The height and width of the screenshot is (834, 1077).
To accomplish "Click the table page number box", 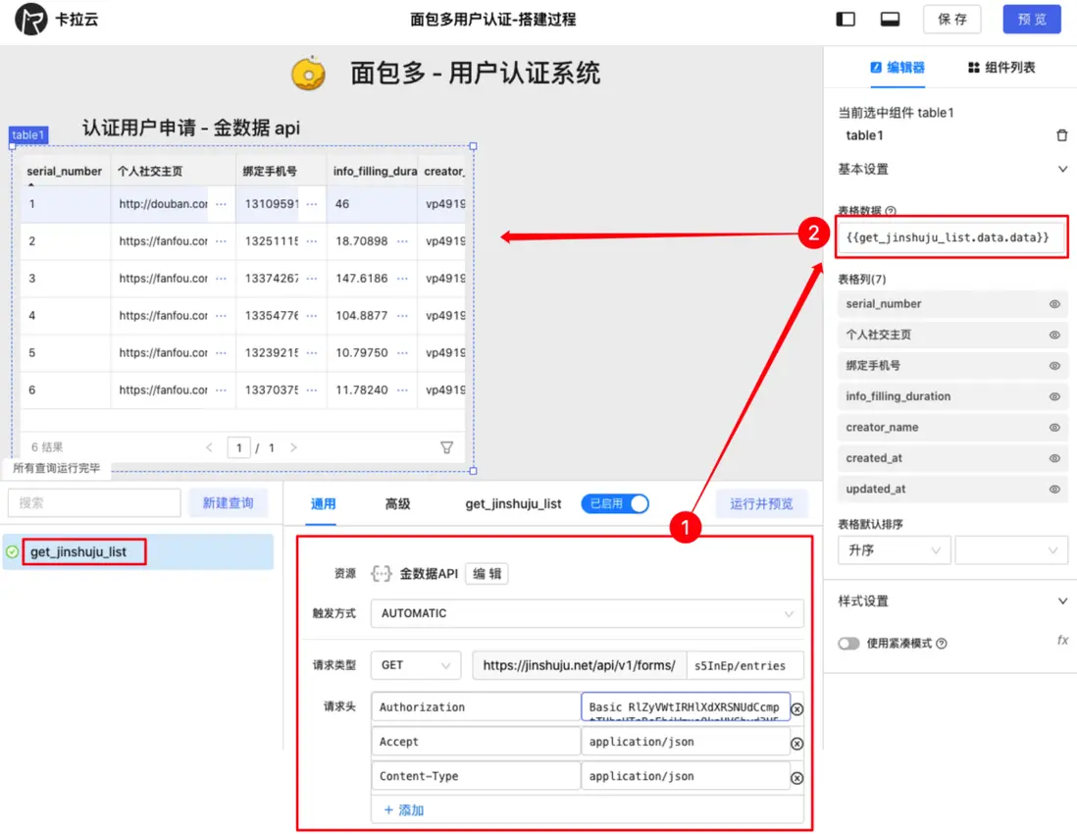I will pos(238,447).
